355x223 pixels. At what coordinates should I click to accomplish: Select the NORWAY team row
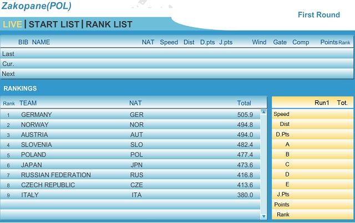pos(130,124)
